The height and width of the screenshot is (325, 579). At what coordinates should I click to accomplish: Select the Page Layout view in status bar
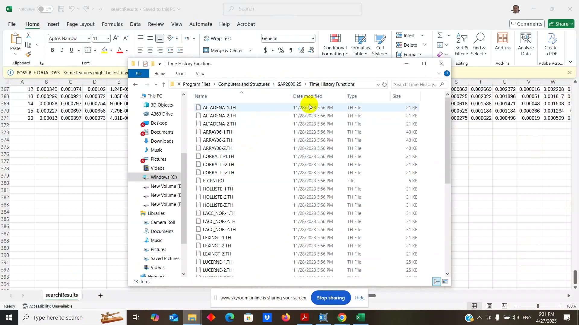pos(489,306)
